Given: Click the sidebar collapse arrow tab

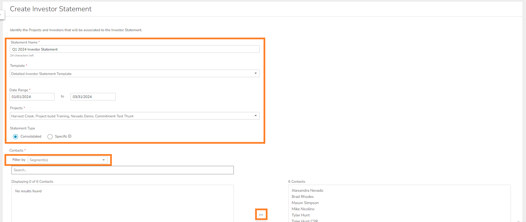Looking at the screenshot, I should point(2,15).
